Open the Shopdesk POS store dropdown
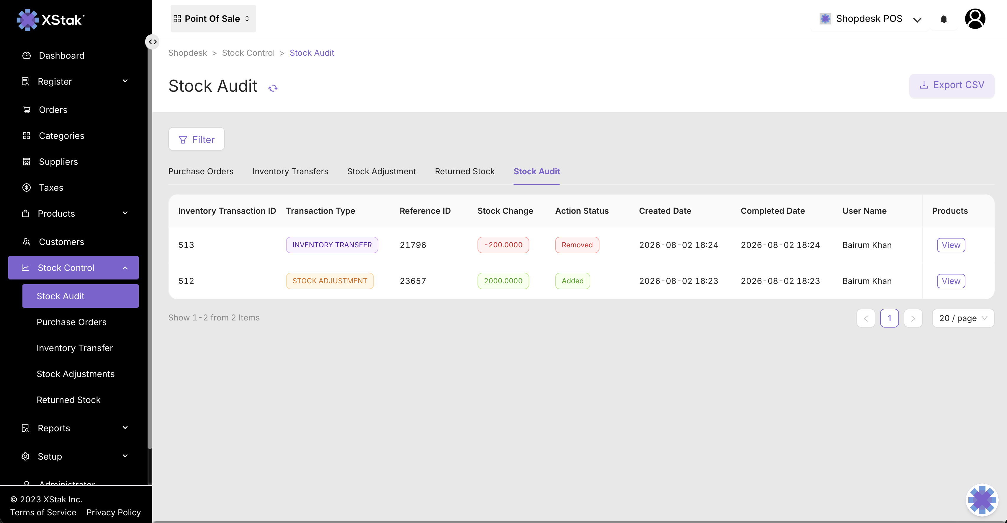The width and height of the screenshot is (1007, 523). [x=871, y=19]
